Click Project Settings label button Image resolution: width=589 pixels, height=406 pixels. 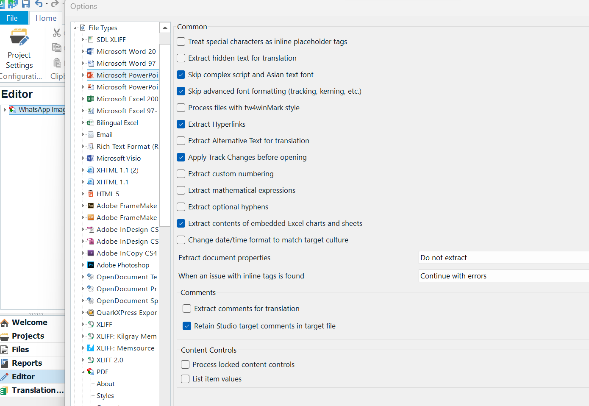pyautogui.click(x=19, y=60)
